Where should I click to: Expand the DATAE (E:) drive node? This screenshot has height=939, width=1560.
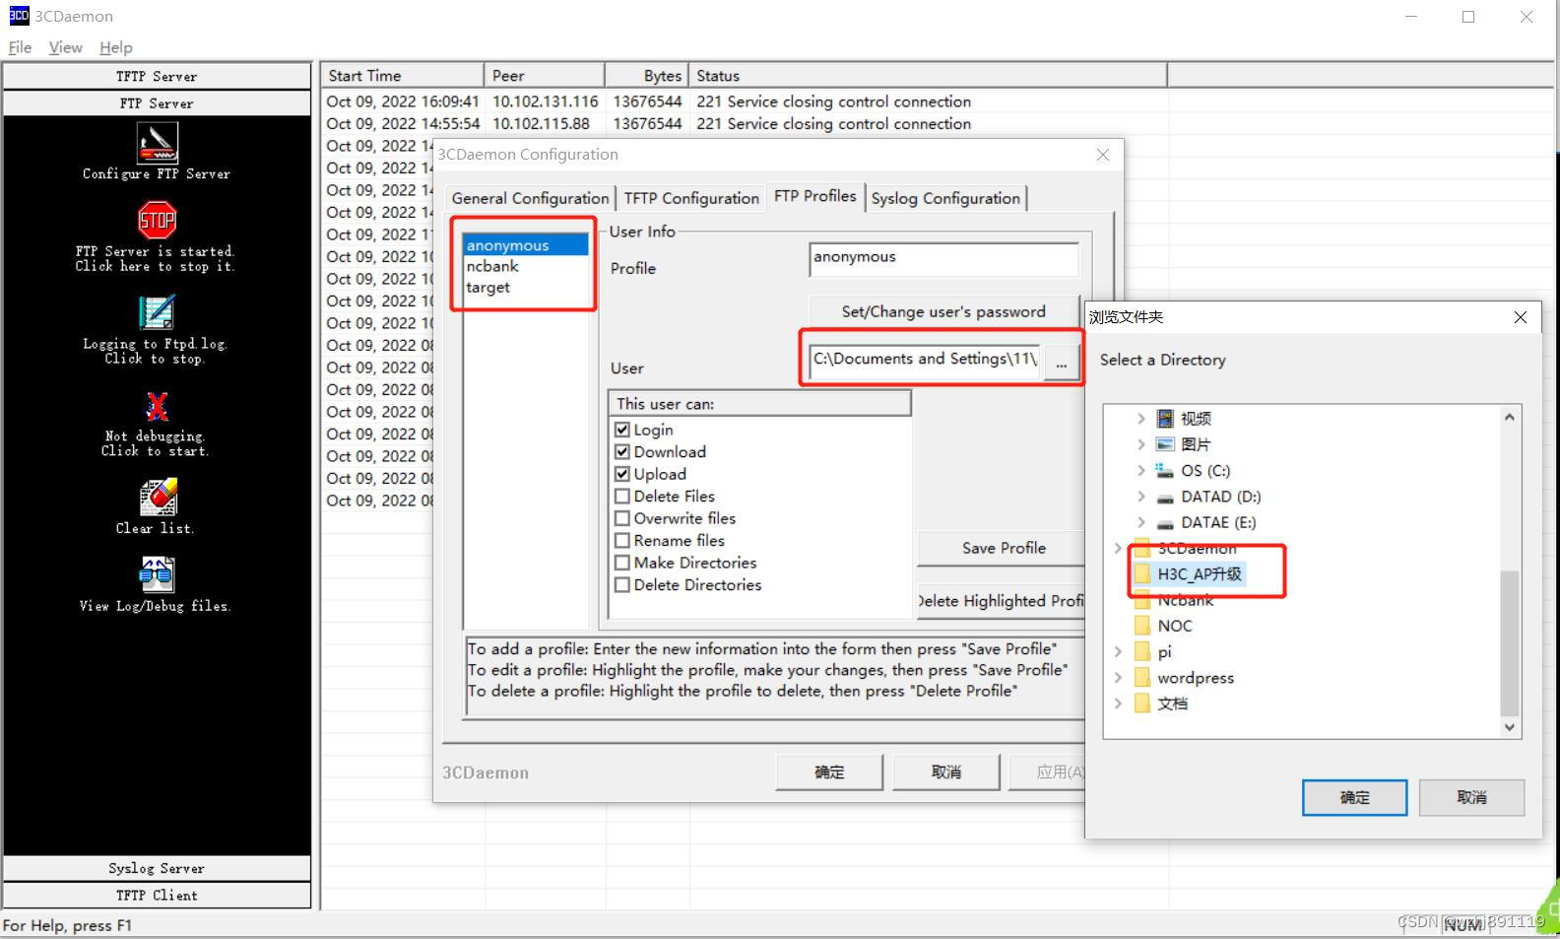coord(1140,522)
